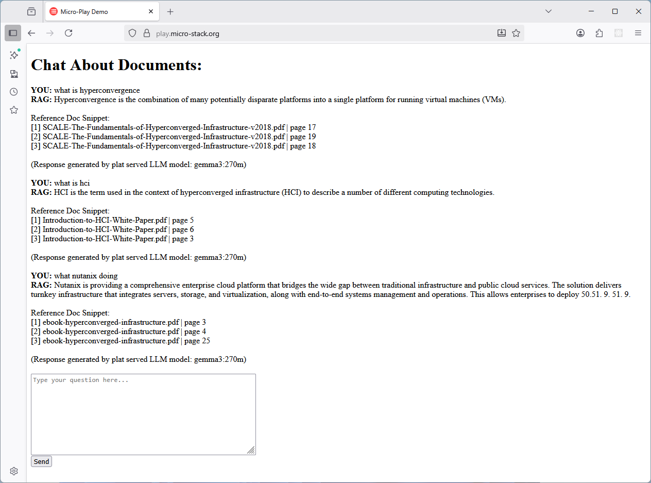Click inside the question input box
Screen dimensions: 651x483
(143, 412)
